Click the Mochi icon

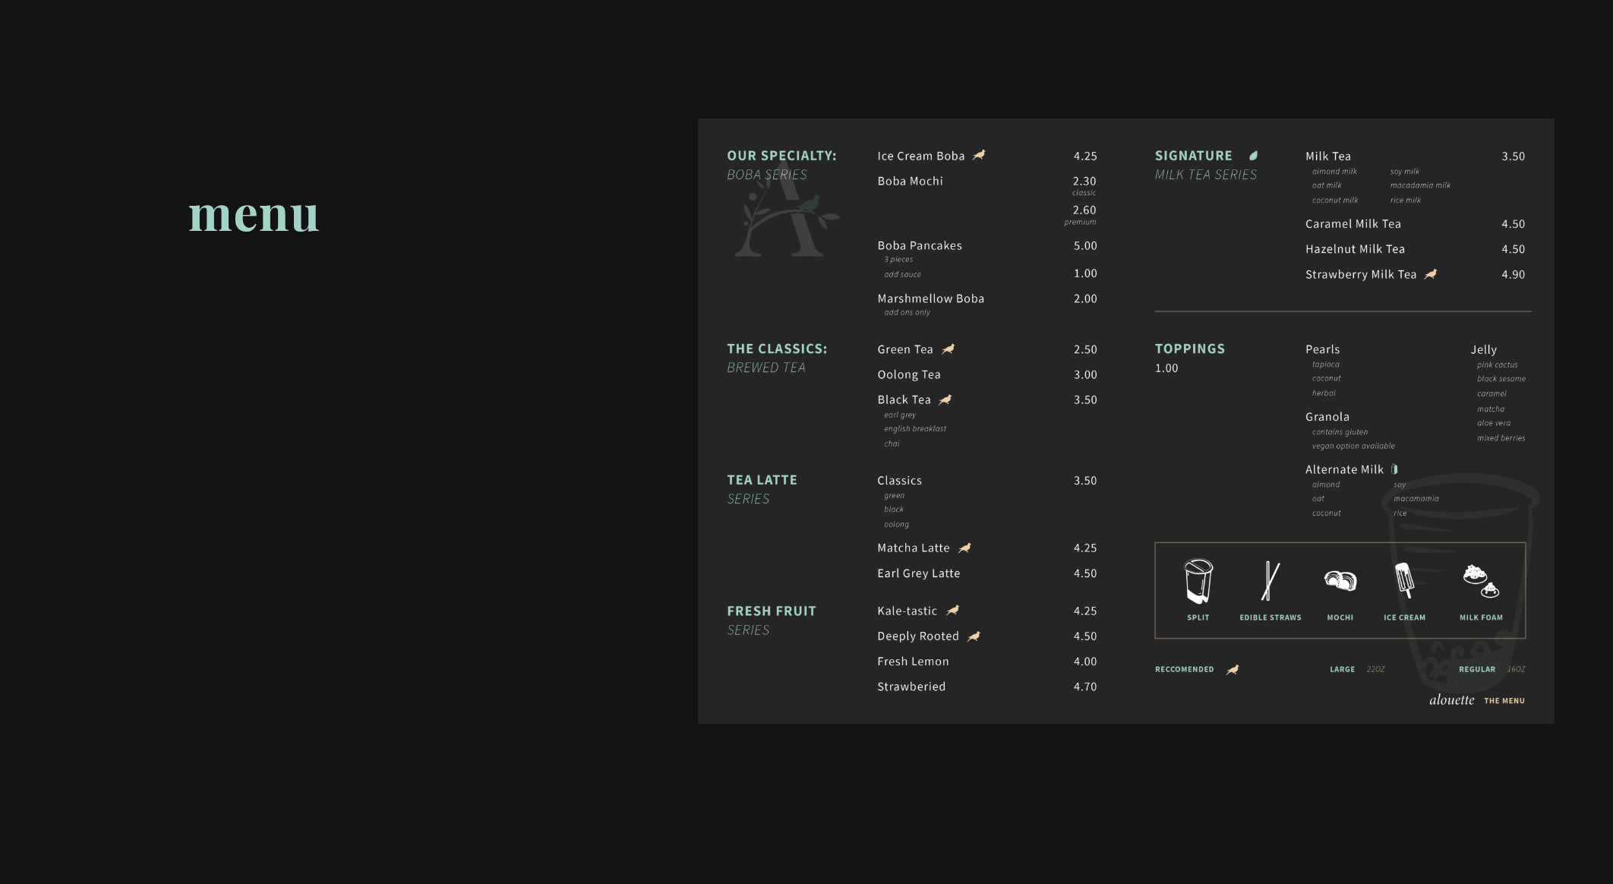click(1340, 581)
